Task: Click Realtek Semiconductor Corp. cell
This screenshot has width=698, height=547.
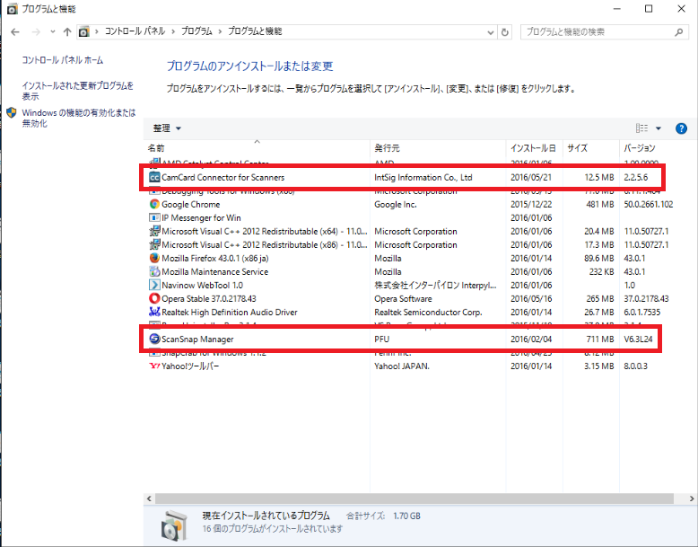Action: click(428, 312)
